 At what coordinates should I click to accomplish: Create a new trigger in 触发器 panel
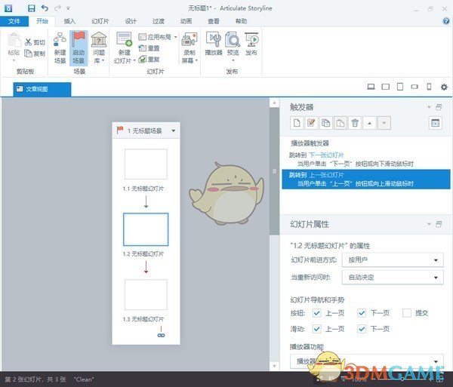coord(297,123)
